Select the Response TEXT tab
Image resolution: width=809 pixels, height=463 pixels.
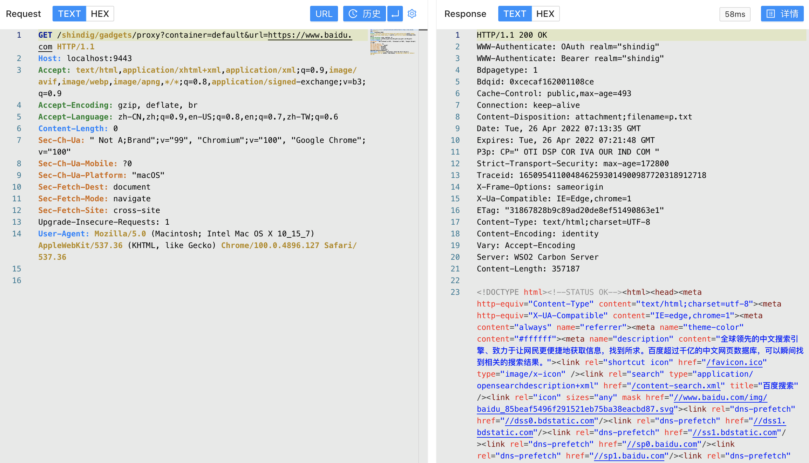(514, 14)
